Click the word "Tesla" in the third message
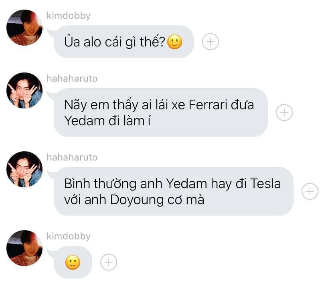This screenshot has height=285, width=332. (x=266, y=184)
